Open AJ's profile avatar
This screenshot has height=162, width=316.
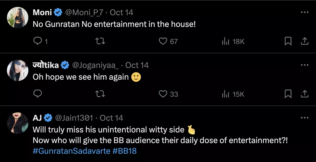pyautogui.click(x=18, y=123)
